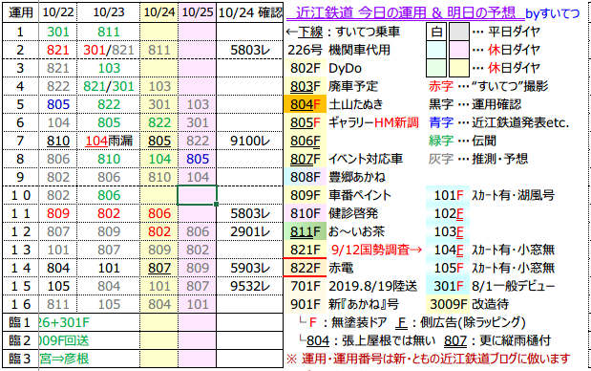The height and width of the screenshot is (371, 591).
Task: Select the 土山たぬき description
Action: coord(356,104)
